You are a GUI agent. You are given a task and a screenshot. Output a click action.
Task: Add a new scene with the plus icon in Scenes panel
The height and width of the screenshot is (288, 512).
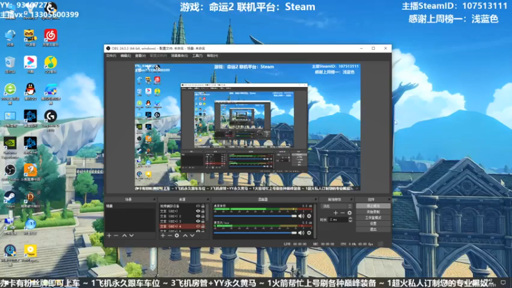pyautogui.click(x=109, y=236)
